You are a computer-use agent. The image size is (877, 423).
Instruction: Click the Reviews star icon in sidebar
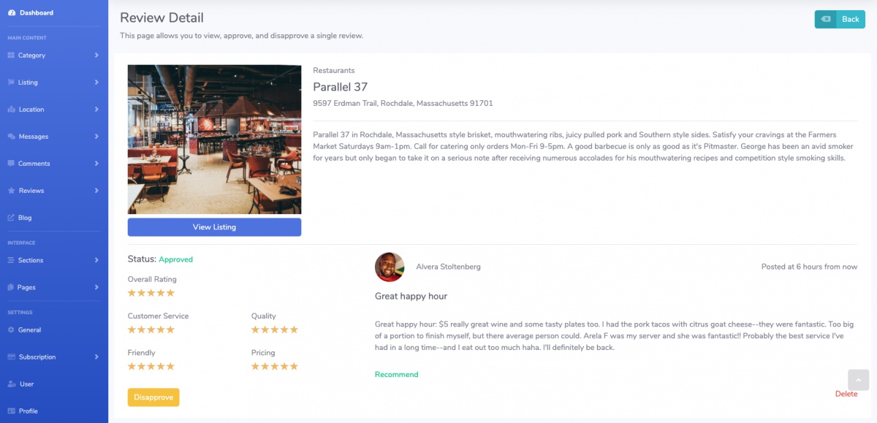11,191
